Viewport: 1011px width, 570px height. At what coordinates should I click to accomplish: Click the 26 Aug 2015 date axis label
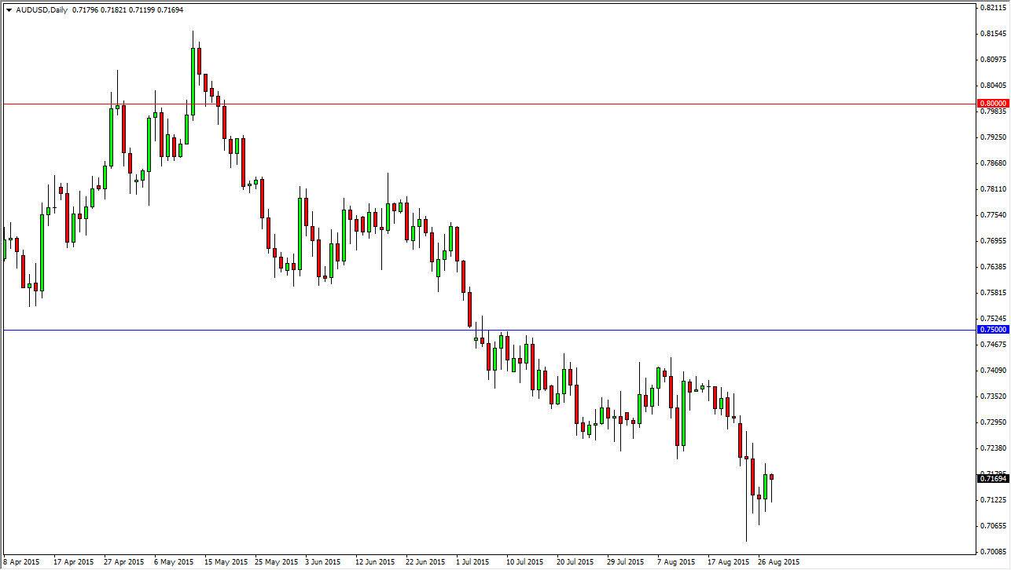pyautogui.click(x=778, y=562)
